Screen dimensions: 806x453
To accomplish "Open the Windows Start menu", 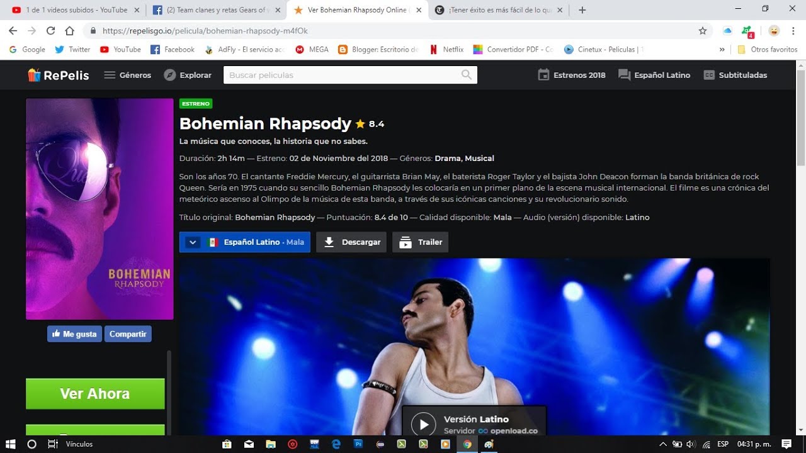I will point(11,444).
